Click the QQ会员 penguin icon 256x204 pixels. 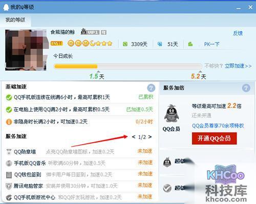pos(172,113)
